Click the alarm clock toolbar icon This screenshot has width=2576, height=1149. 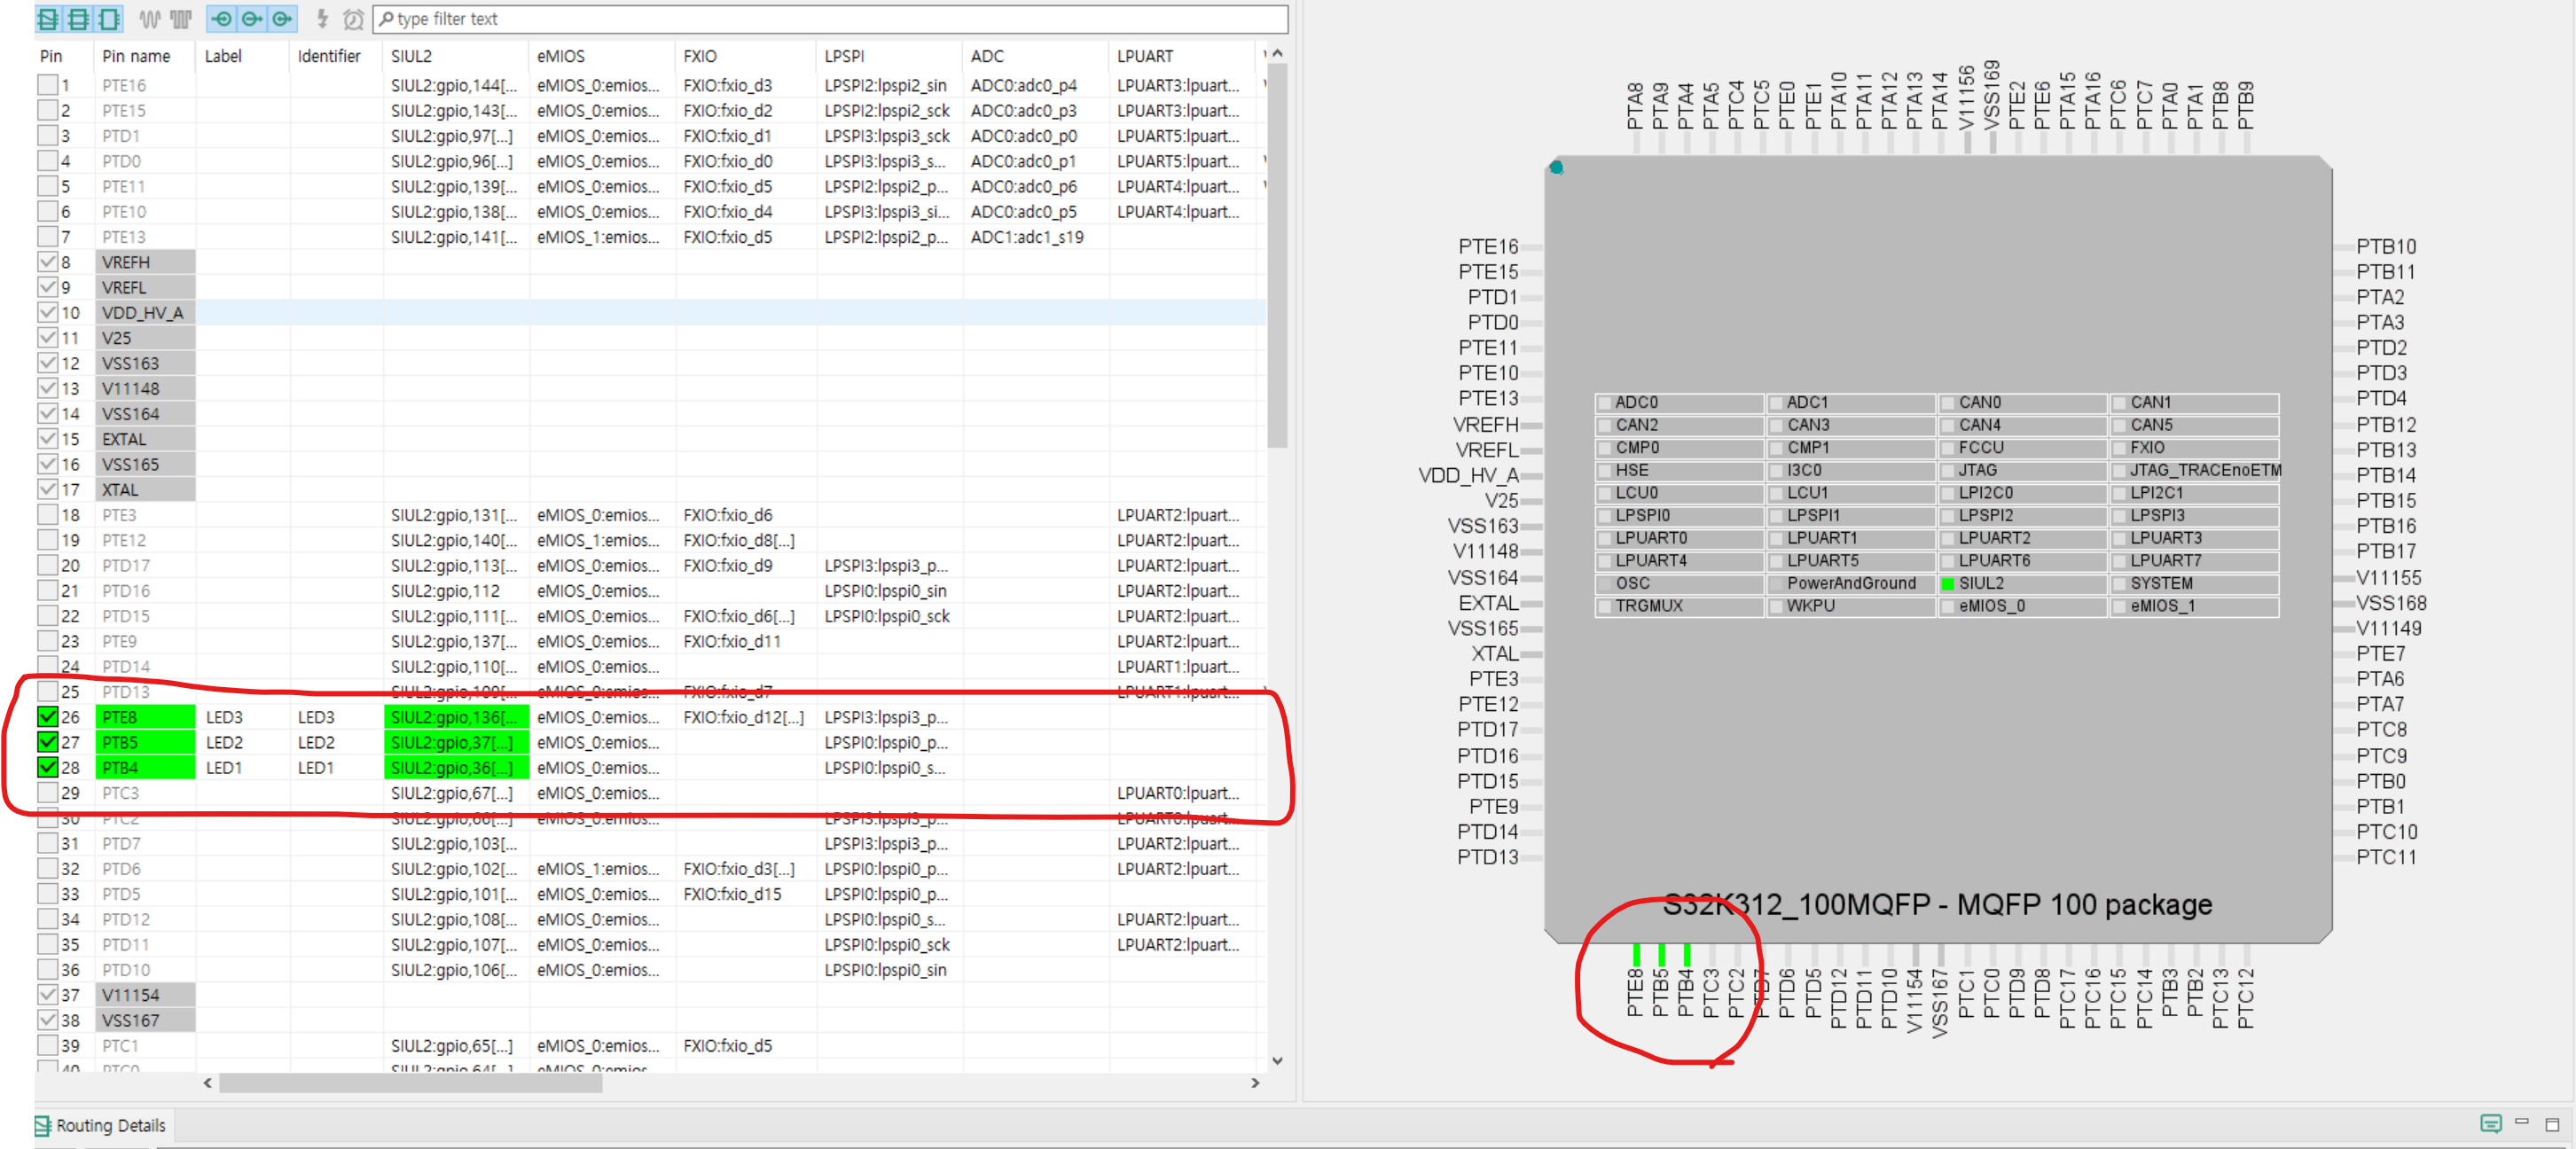point(352,18)
